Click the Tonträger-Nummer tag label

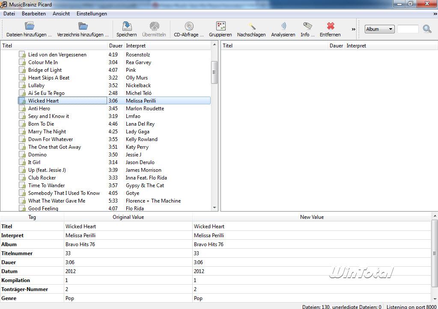click(24, 289)
